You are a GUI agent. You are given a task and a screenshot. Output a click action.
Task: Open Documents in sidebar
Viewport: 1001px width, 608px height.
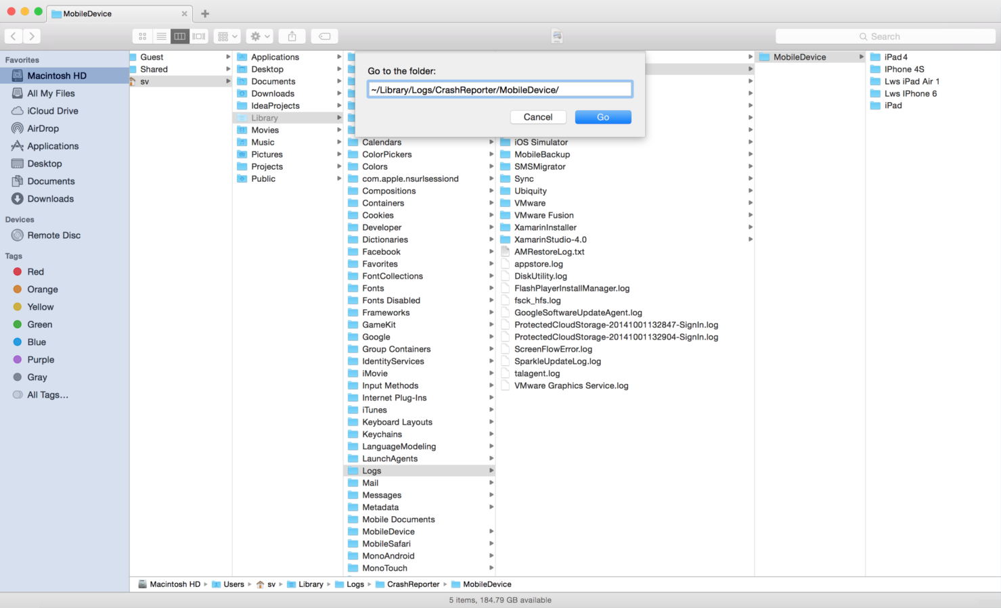point(51,181)
